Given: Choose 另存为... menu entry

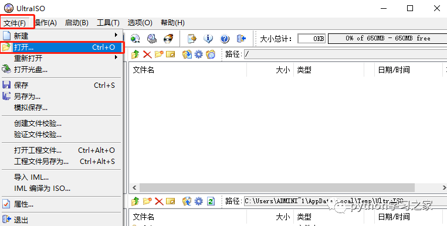Looking at the screenshot, I should (61, 97).
